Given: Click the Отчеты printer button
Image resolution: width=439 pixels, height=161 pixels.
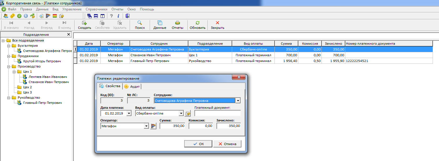Looking at the screenshot, I should coord(178,25).
